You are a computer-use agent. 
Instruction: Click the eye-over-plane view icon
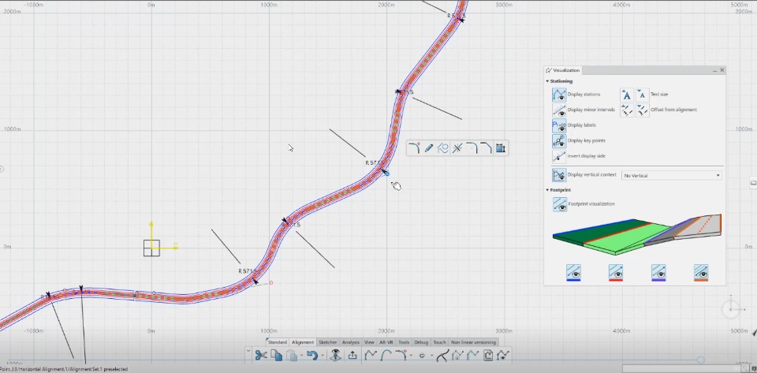pyautogui.click(x=336, y=356)
